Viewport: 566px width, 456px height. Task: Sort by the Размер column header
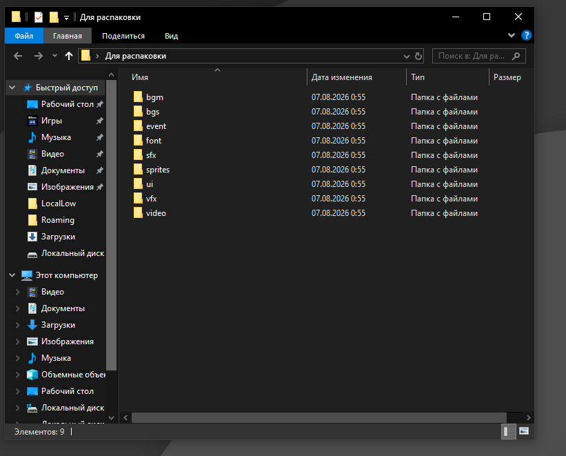[x=511, y=77]
